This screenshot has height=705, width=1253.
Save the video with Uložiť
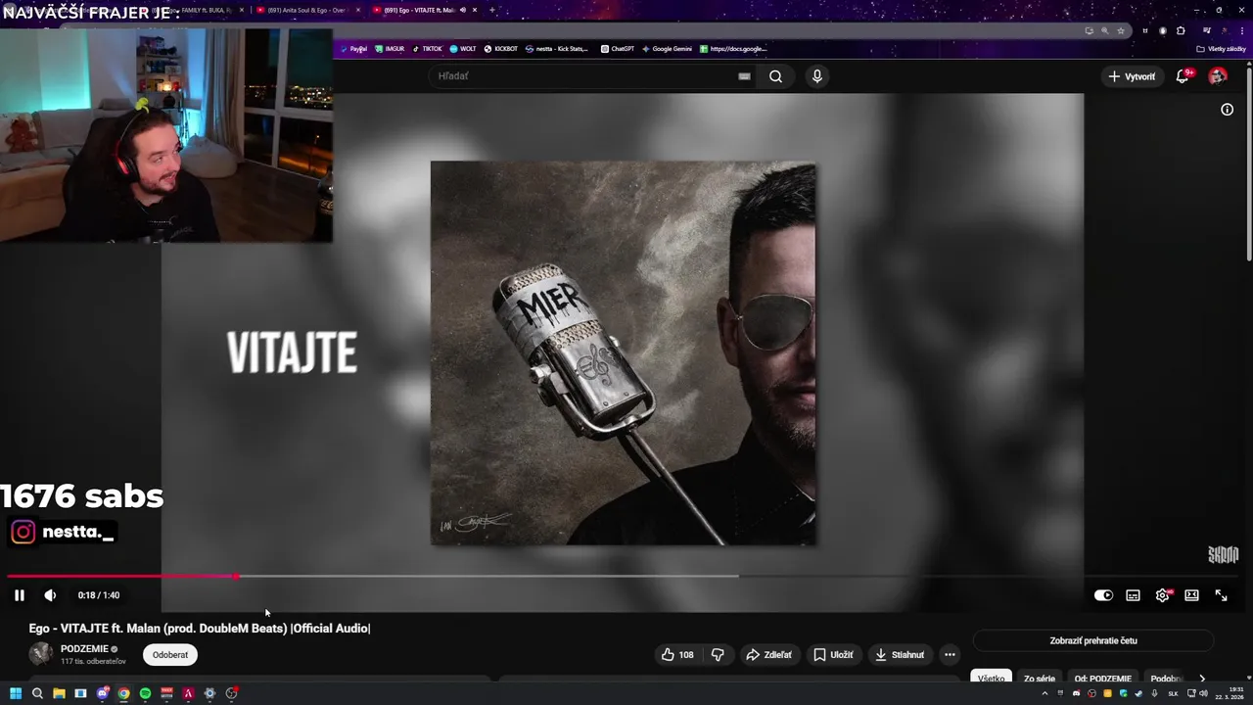click(833, 655)
